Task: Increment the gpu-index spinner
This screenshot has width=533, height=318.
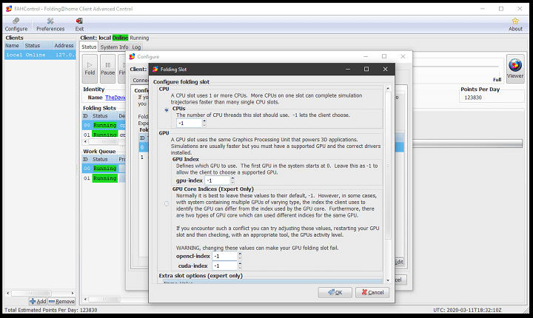Action: (232, 177)
